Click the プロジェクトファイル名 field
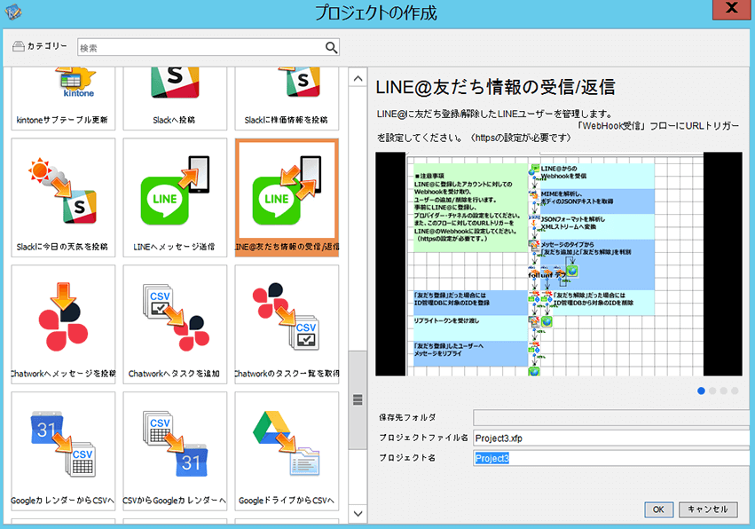 (x=611, y=438)
